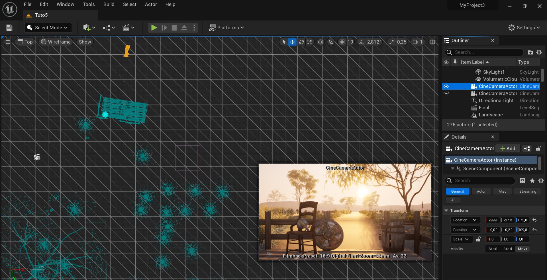Viewport: 547px width, 280px height.
Task: Click the Outliner visibility column header eye
Action: [446, 62]
